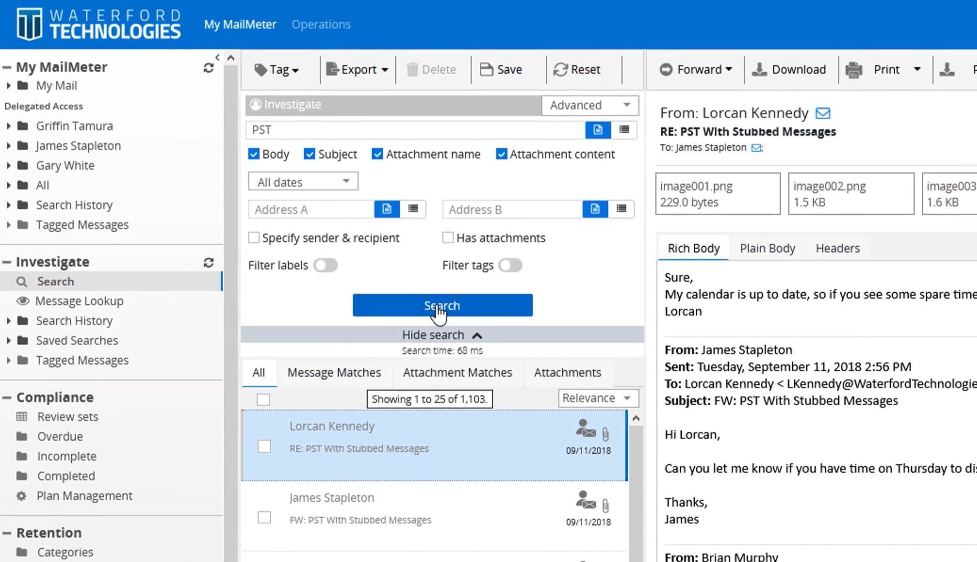Switch to Message Matches tab
Screen dimensions: 977x562
334,373
